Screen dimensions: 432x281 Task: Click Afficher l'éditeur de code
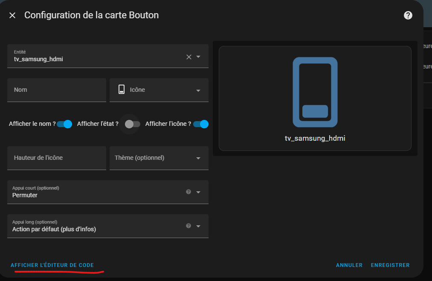[x=52, y=265]
